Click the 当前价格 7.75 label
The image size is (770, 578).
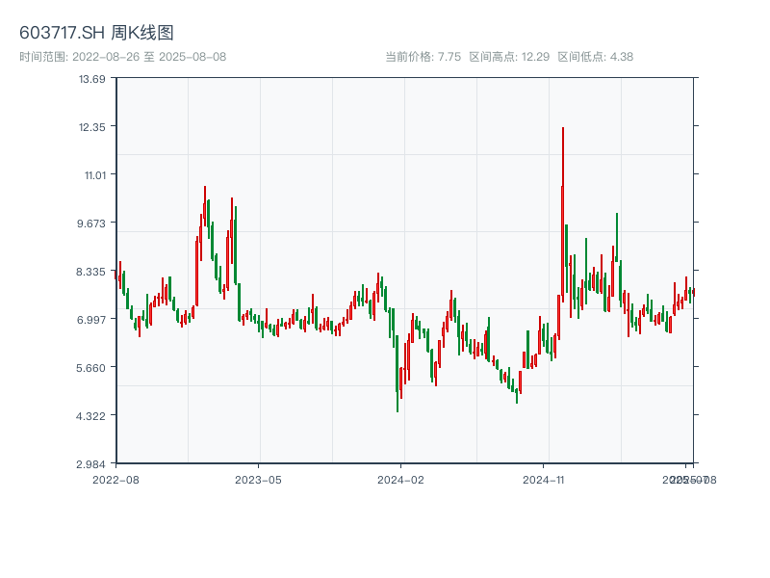coord(423,57)
